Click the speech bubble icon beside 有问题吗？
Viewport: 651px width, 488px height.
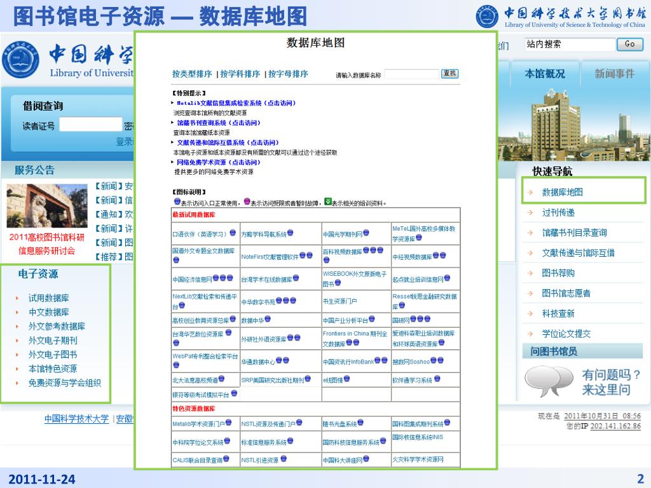[x=549, y=381]
